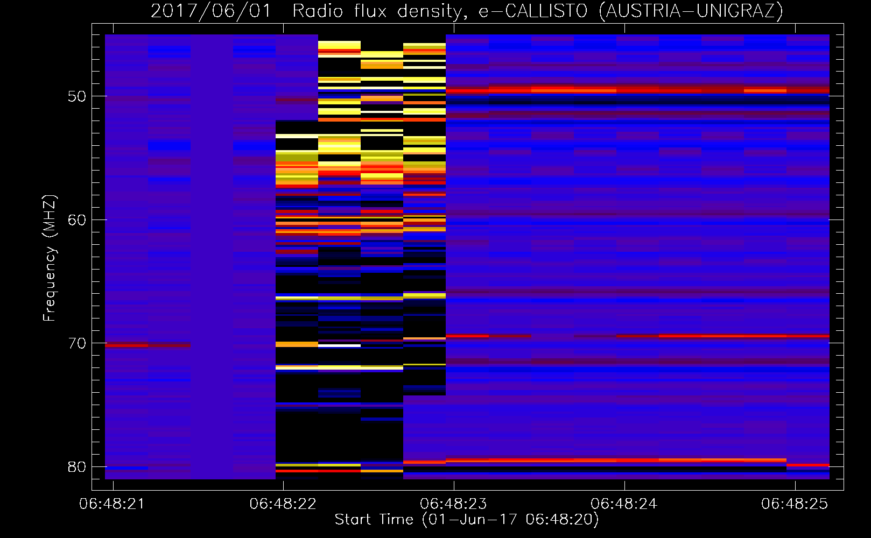Image resolution: width=871 pixels, height=538 pixels.
Task: Select the 06:48:24 time axis label
Action: (x=624, y=504)
